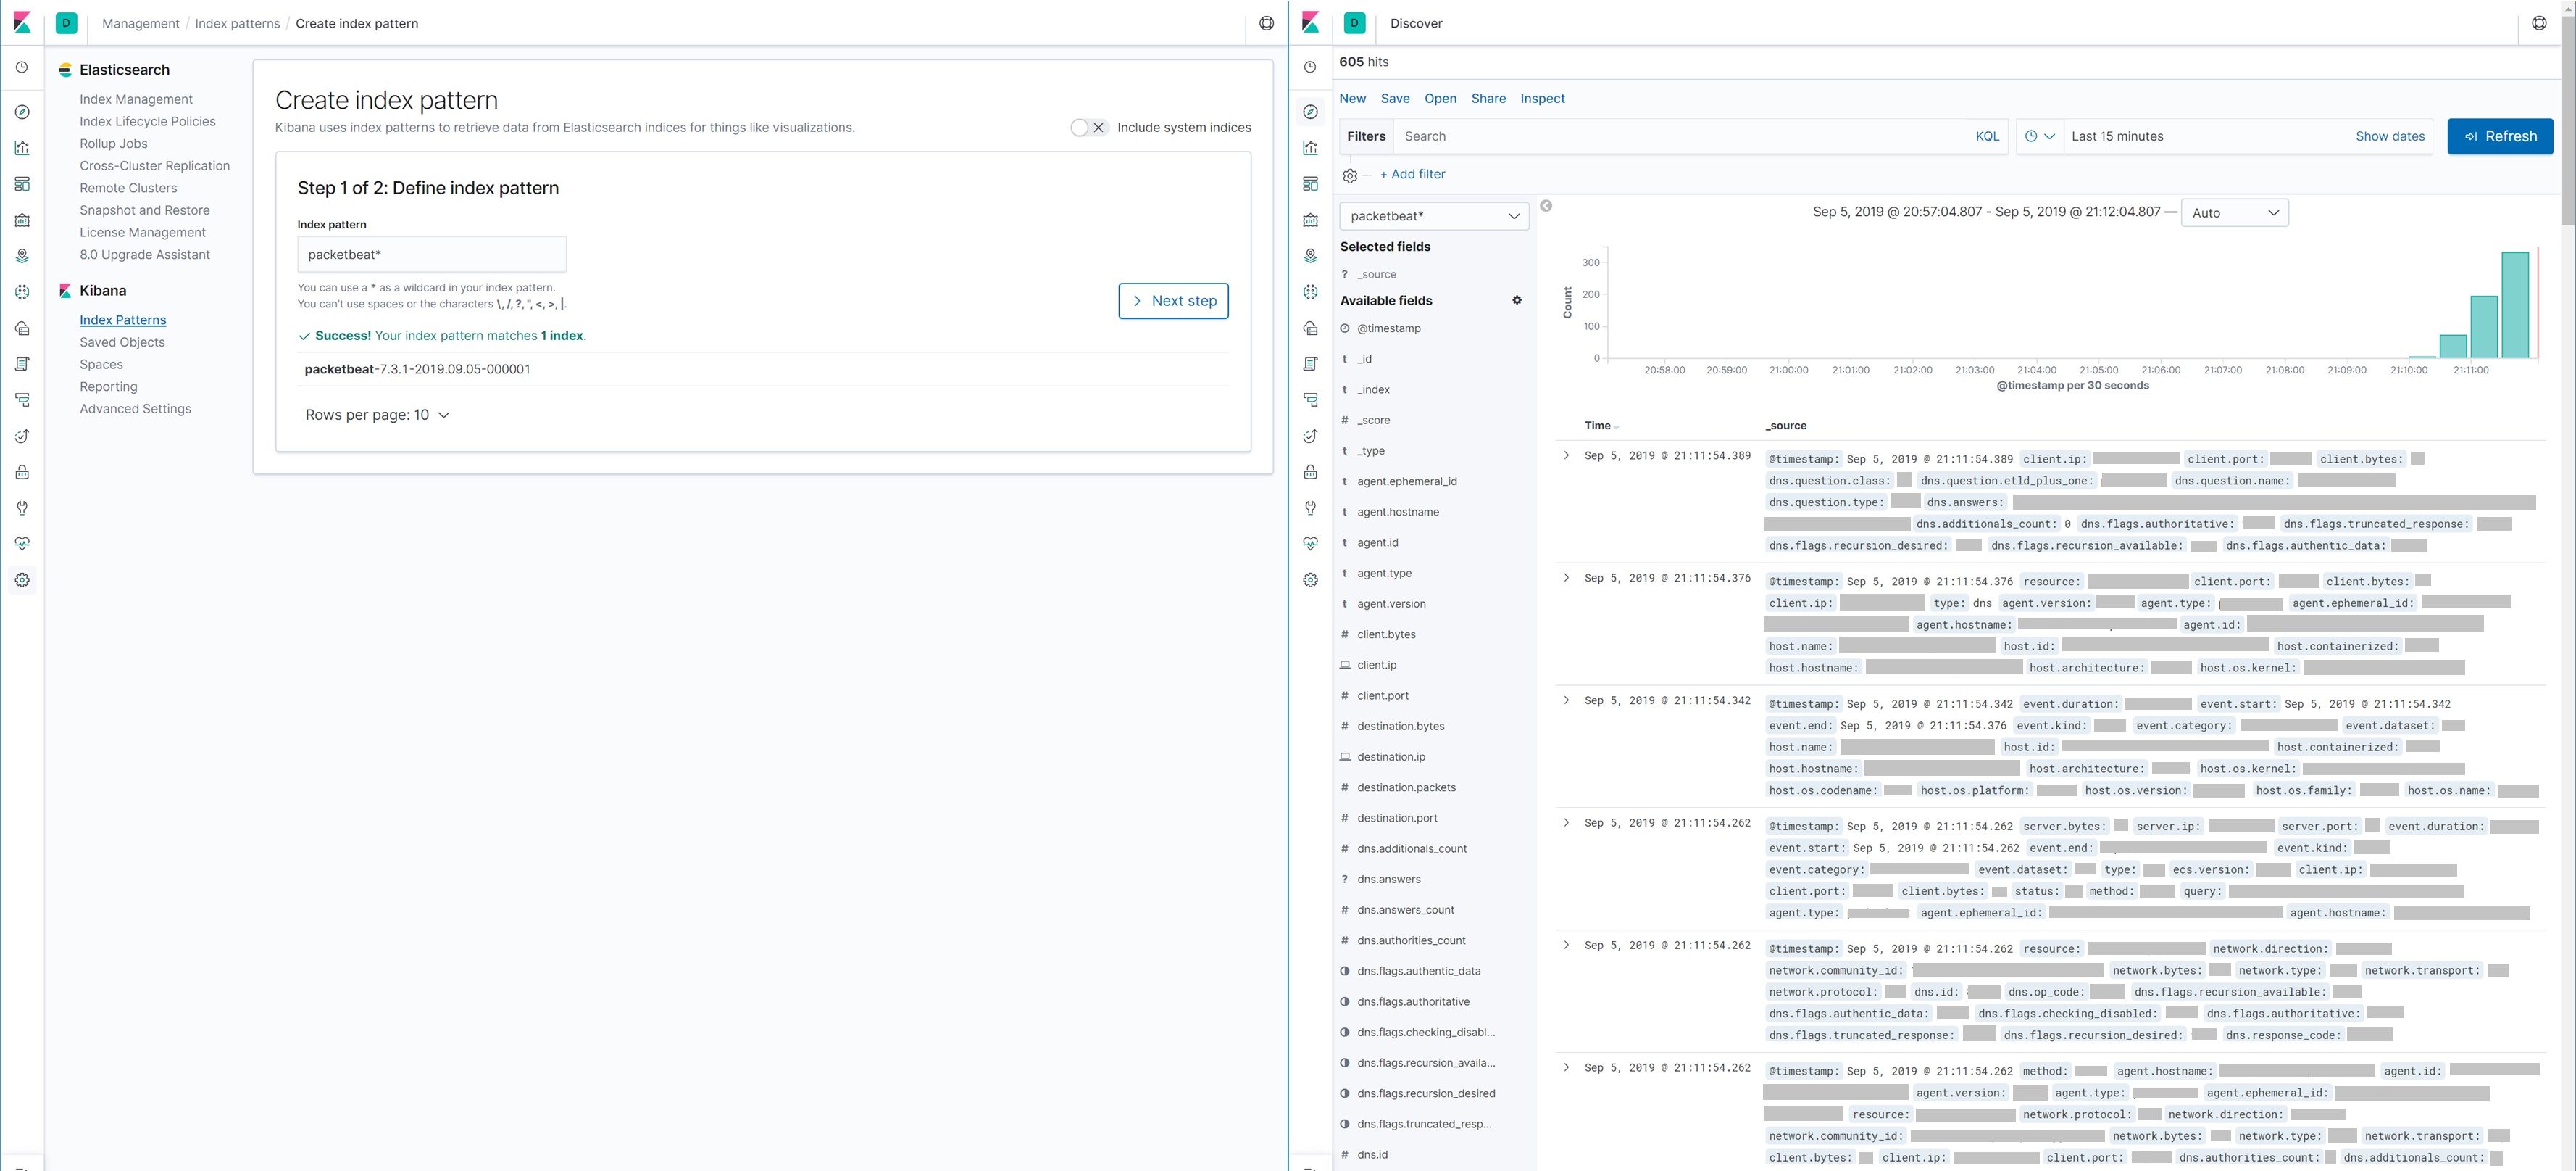
Task: Open Discover from left window's sidebar compass icon
Action: point(22,112)
